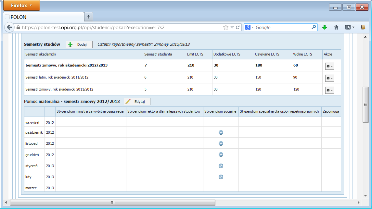The image size is (372, 209).
Task: Select row Semestr zimowy, rok akademicki 2011/2012
Action: point(183,89)
